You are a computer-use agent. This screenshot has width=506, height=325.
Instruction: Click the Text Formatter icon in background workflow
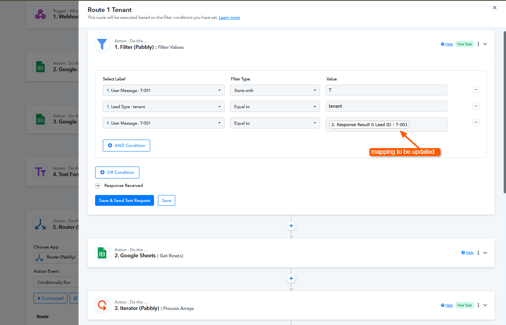point(40,172)
